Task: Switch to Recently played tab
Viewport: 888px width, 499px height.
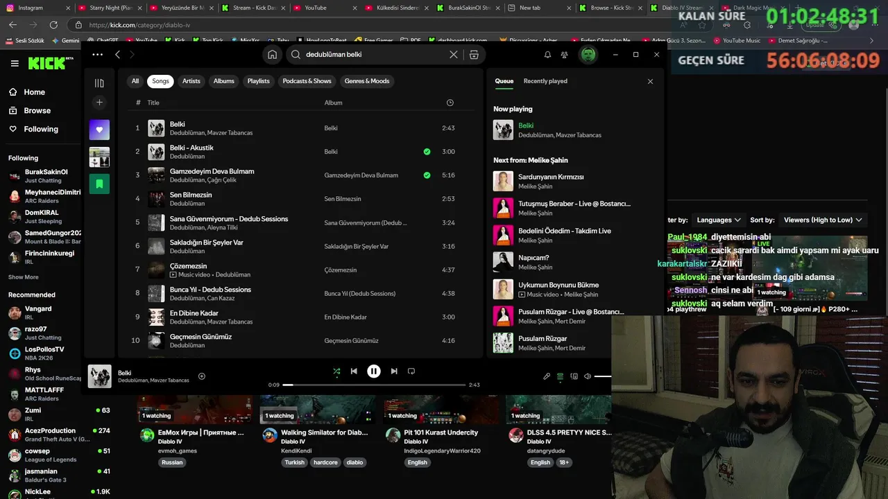Action: [x=545, y=81]
